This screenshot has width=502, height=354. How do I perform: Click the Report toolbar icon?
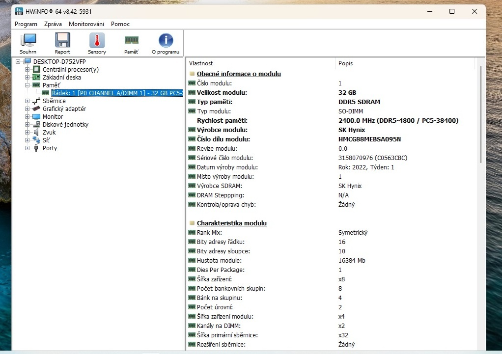pyautogui.click(x=62, y=43)
